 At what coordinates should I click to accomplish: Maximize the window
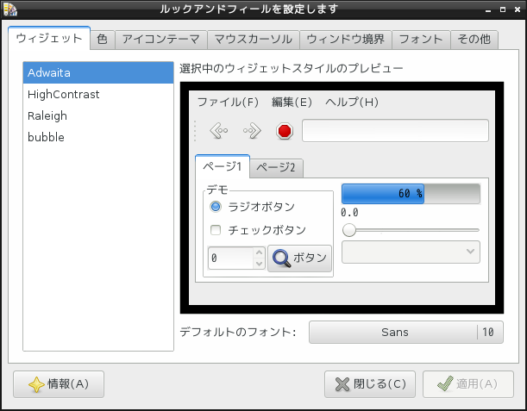503,9
